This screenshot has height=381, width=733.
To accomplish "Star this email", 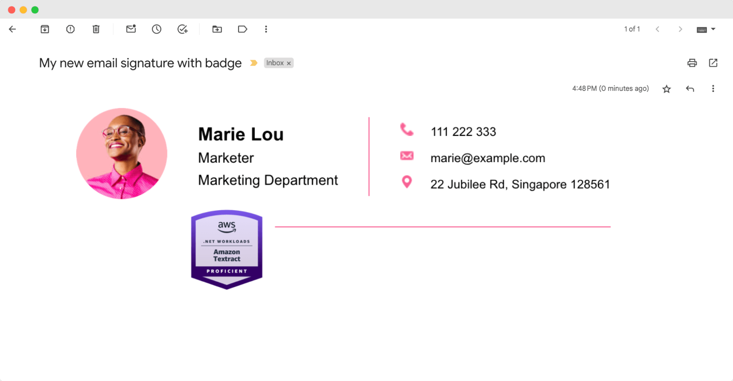I will 667,88.
